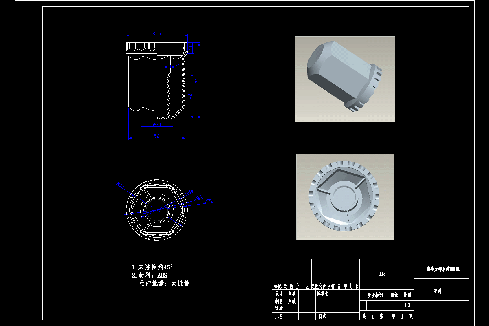The image size is (489, 326).
Task: Select the Ø30 diameter dimension
Action: point(156,125)
